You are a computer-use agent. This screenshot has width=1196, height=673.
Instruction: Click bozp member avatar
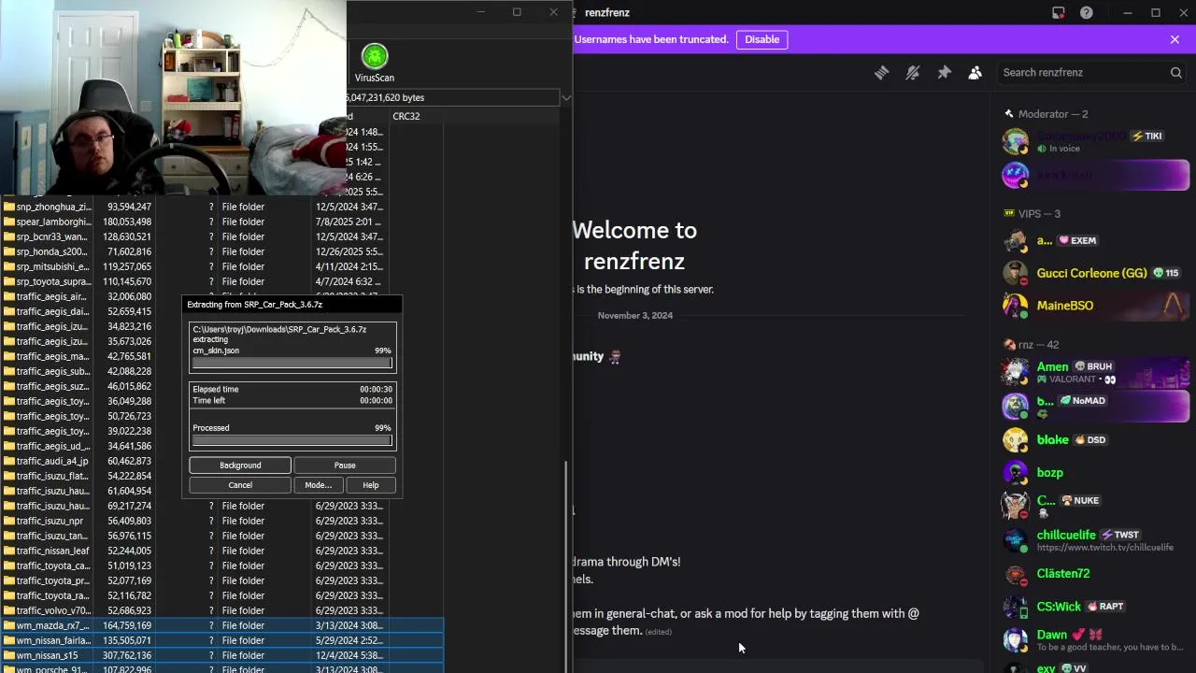point(1015,472)
